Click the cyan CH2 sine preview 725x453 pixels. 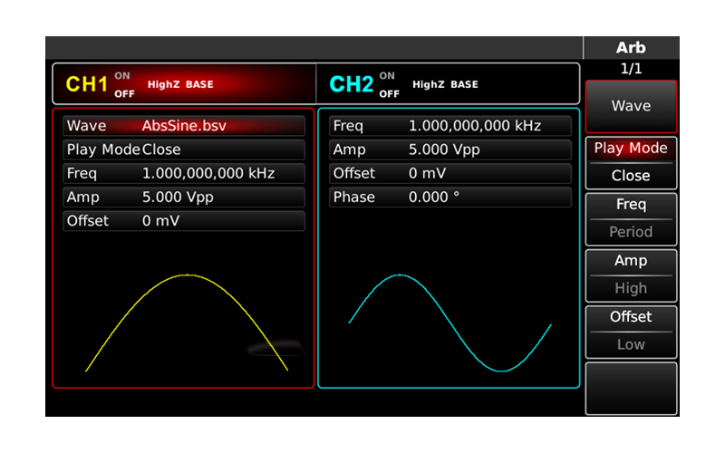449,323
